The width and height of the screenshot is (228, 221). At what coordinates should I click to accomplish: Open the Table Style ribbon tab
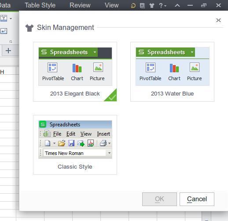pyautogui.click(x=40, y=5)
